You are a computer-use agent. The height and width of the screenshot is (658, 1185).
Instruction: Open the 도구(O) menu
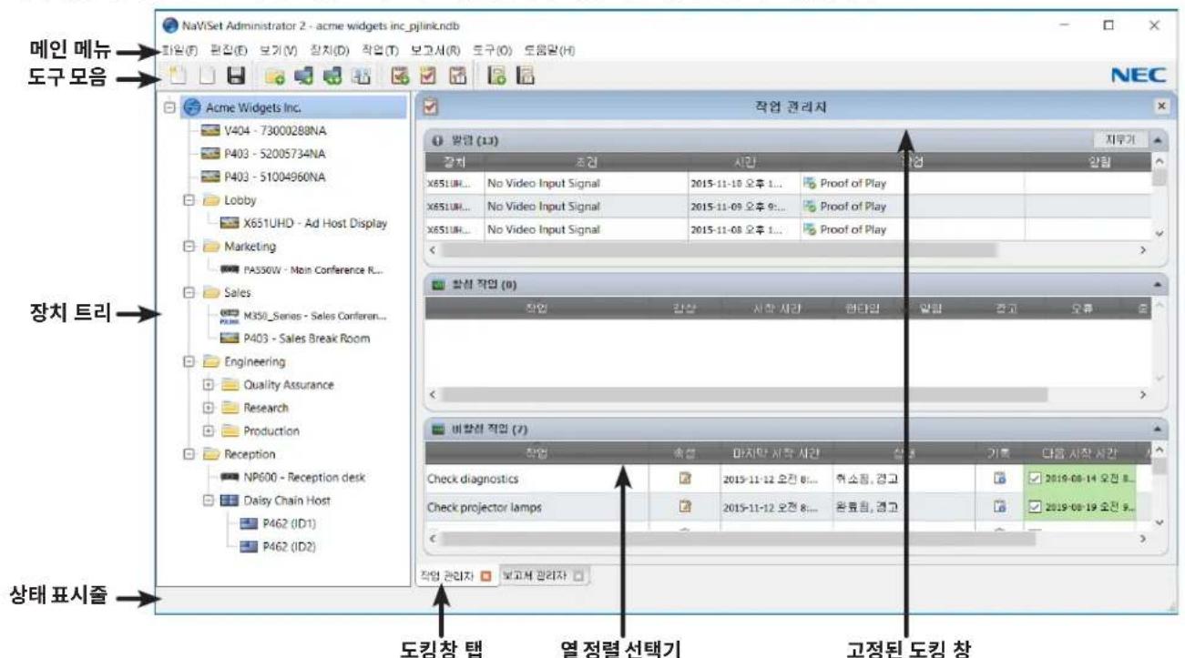click(494, 49)
